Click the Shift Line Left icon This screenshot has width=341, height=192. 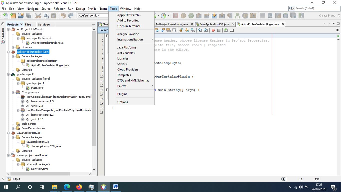200,30
